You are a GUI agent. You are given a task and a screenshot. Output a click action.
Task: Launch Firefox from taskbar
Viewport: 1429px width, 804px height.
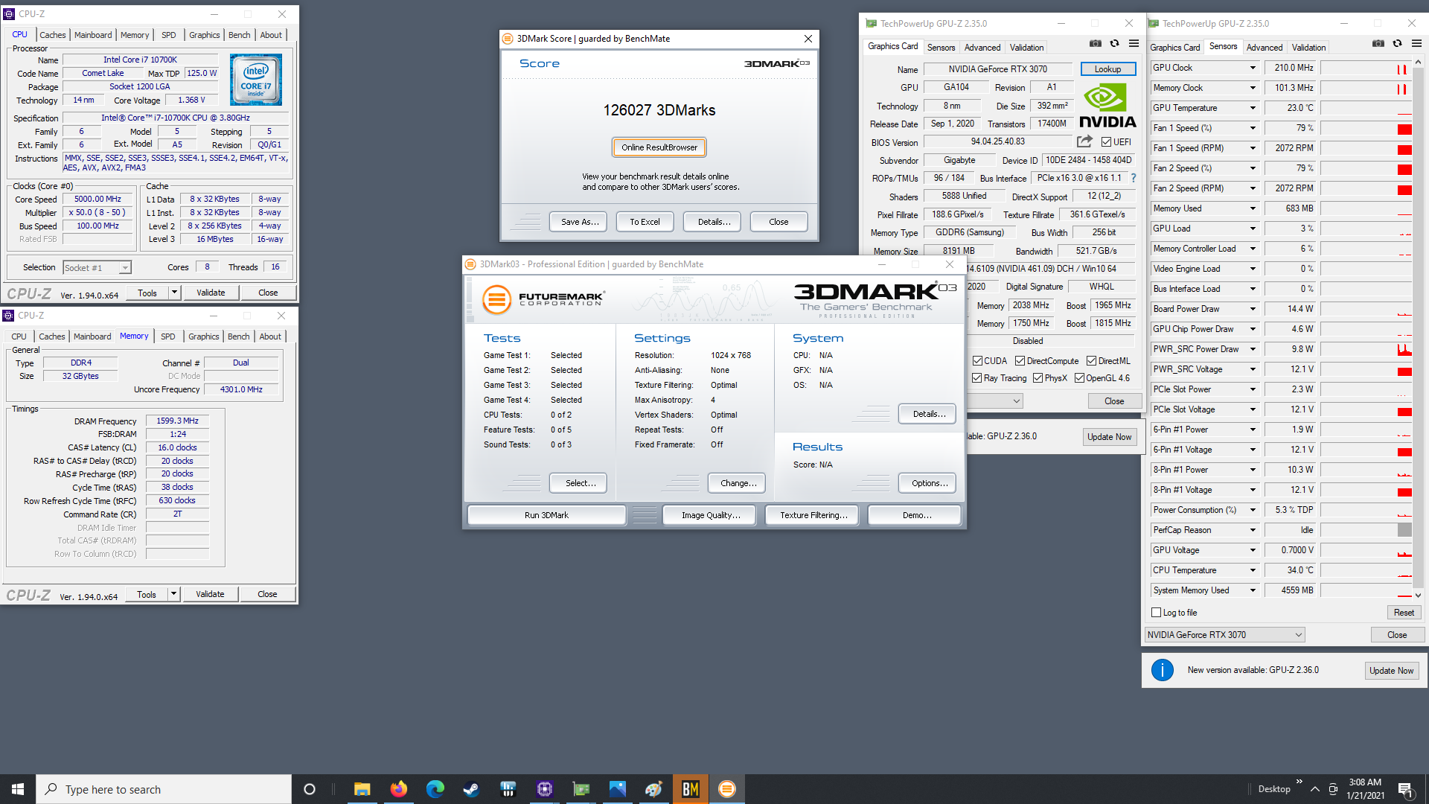(x=399, y=789)
